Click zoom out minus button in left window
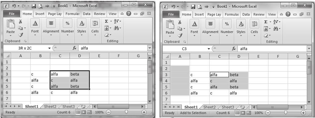315x118 pixels. [x=108, y=112]
